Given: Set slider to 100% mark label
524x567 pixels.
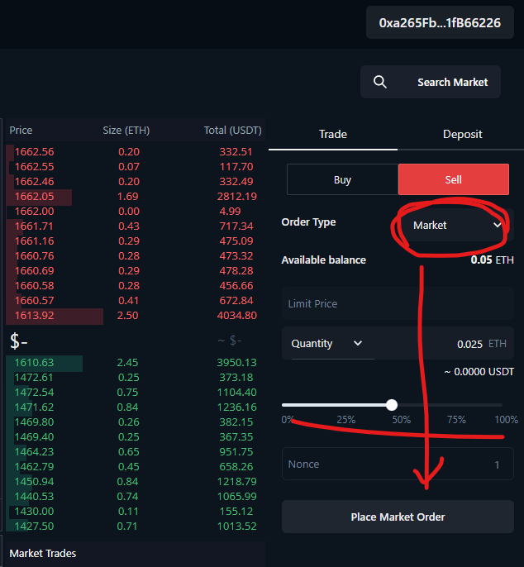Looking at the screenshot, I should coord(506,420).
